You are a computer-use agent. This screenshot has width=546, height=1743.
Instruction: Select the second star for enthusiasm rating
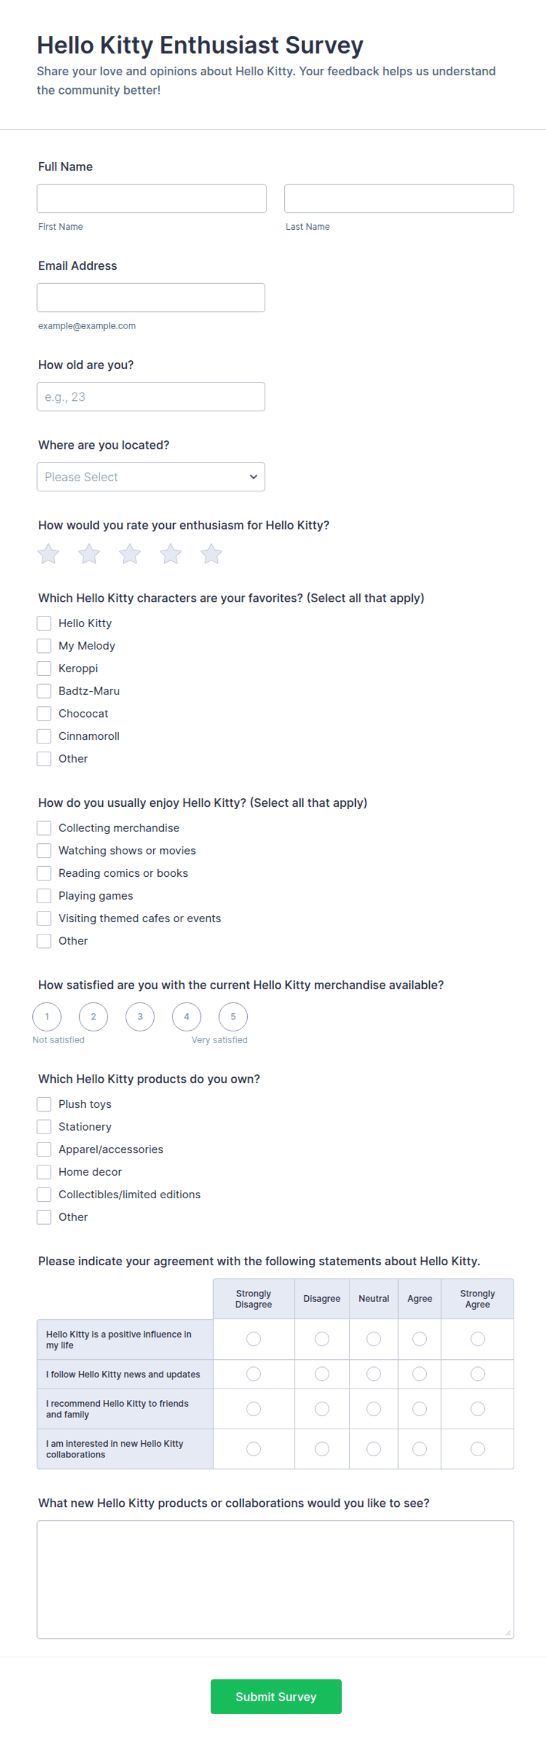[x=89, y=554]
